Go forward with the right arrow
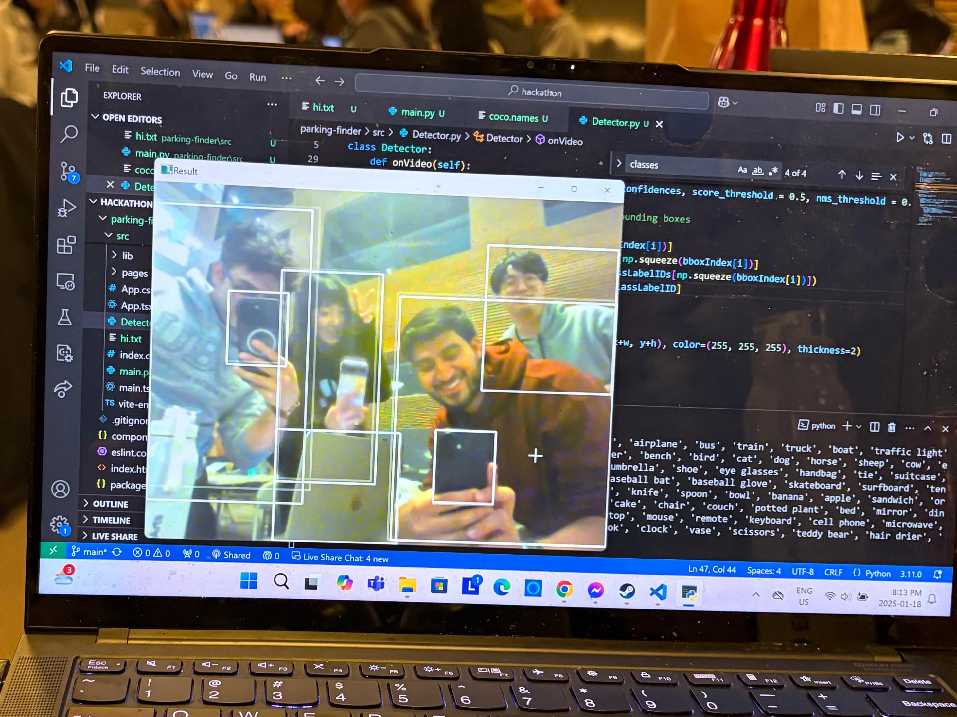Screen dimensions: 957x717 (x=340, y=81)
